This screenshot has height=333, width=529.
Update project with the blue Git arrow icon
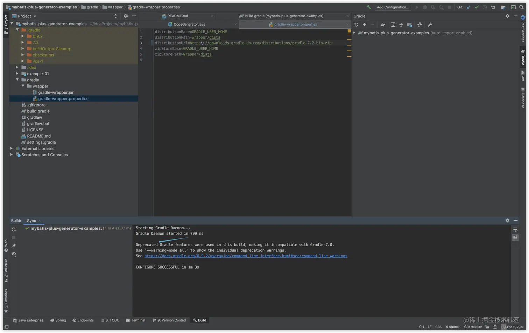tap(468, 7)
